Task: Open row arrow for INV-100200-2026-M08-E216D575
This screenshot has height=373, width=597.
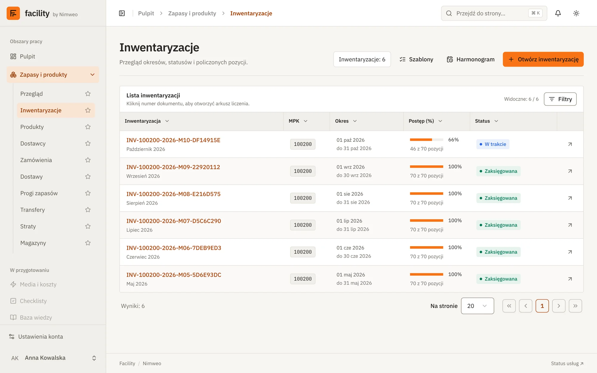Action: pos(570,198)
